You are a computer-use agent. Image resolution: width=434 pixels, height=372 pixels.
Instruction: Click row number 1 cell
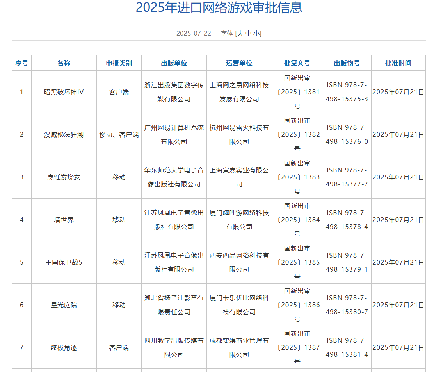pos(21,92)
